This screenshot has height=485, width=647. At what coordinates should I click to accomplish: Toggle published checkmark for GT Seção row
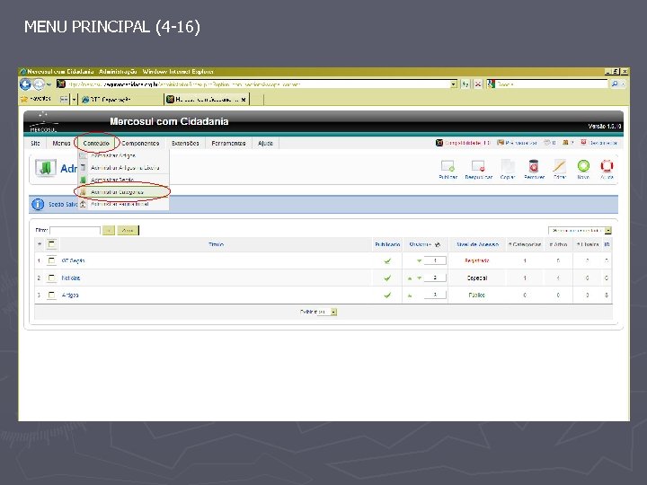click(x=387, y=260)
